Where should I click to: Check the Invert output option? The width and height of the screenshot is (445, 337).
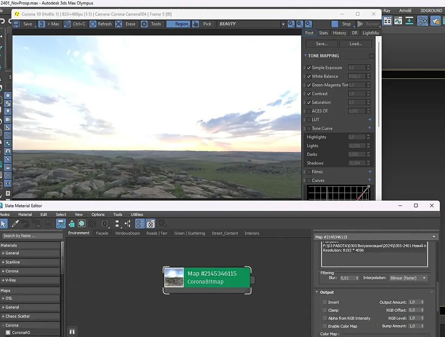tap(324, 302)
